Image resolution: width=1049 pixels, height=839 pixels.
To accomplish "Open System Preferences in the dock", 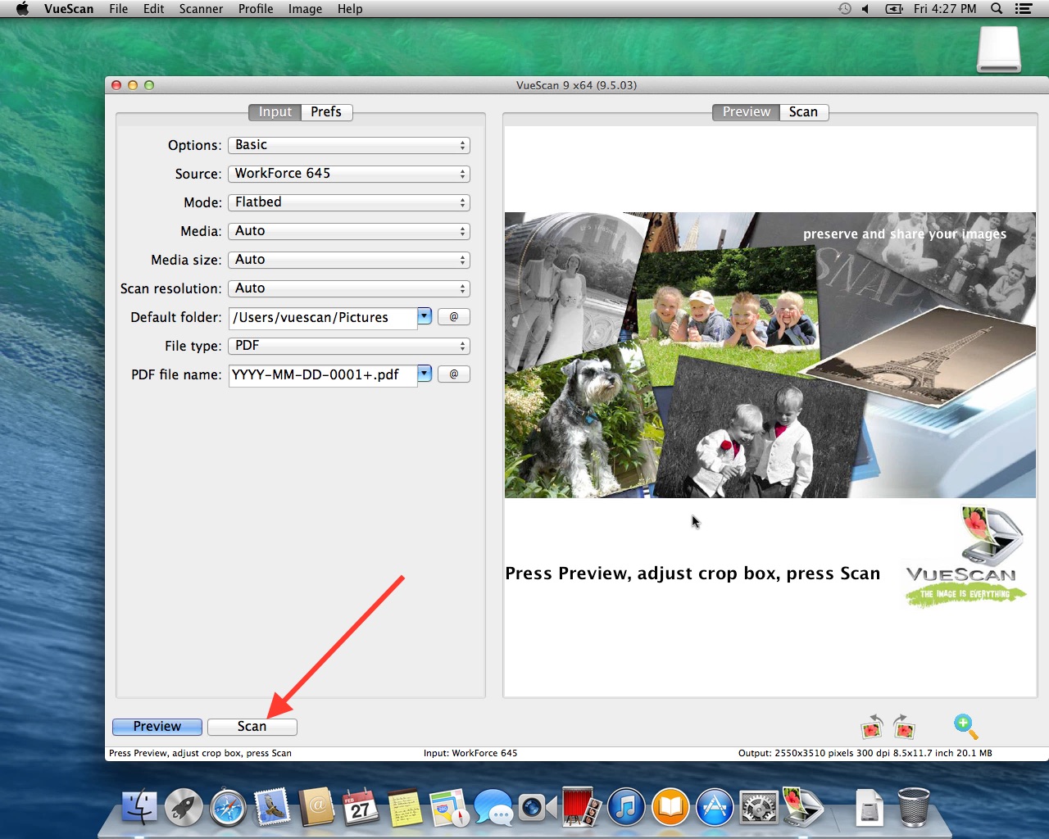I will tap(759, 808).
